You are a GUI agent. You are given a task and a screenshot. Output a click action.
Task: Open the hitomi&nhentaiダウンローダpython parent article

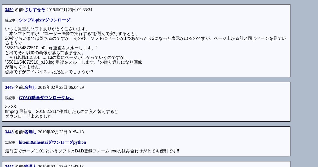coord(52,142)
